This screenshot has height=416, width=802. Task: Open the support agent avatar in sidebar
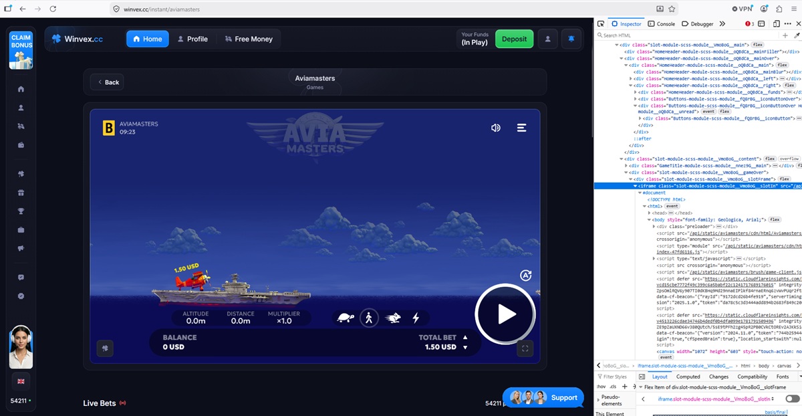pyautogui.click(x=21, y=346)
